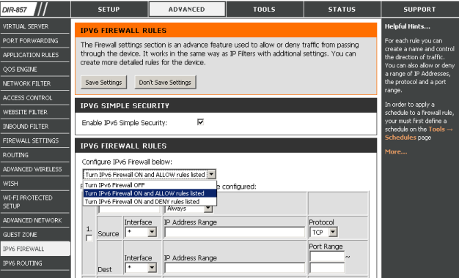
Task: Open WISH in sidebar
Action: 34,184
